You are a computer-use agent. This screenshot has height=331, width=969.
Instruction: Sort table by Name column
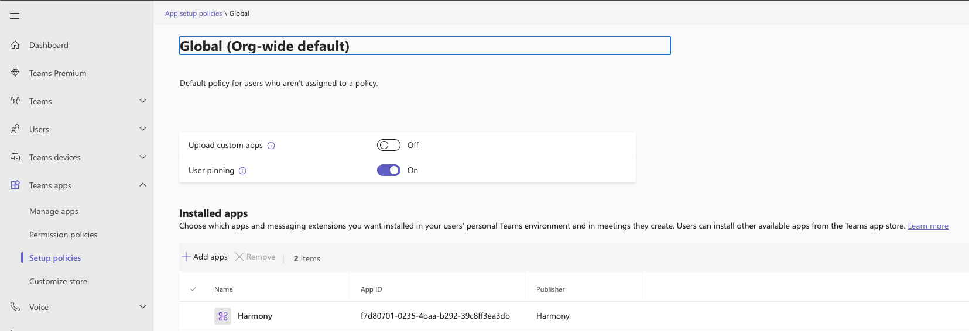pos(224,289)
